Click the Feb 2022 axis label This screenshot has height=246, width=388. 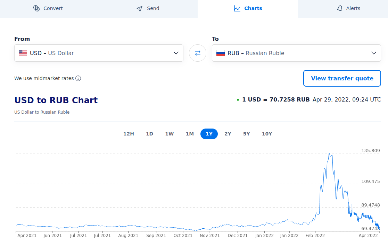315,235
